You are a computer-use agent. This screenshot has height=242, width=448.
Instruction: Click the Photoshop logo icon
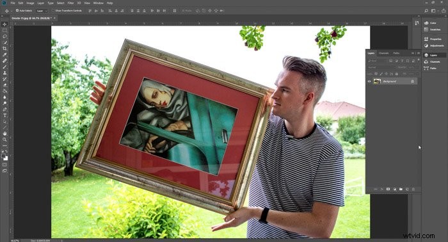pyautogui.click(x=4, y=3)
